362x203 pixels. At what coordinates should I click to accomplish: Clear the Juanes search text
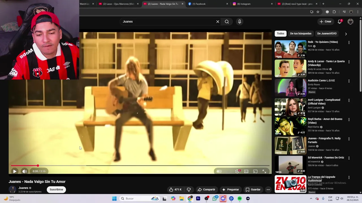(x=218, y=21)
